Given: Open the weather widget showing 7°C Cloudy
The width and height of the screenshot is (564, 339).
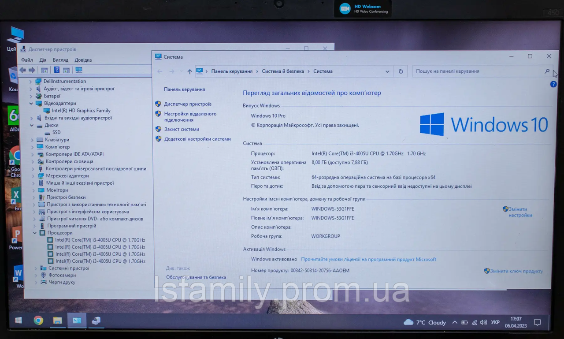Looking at the screenshot, I should 425,322.
